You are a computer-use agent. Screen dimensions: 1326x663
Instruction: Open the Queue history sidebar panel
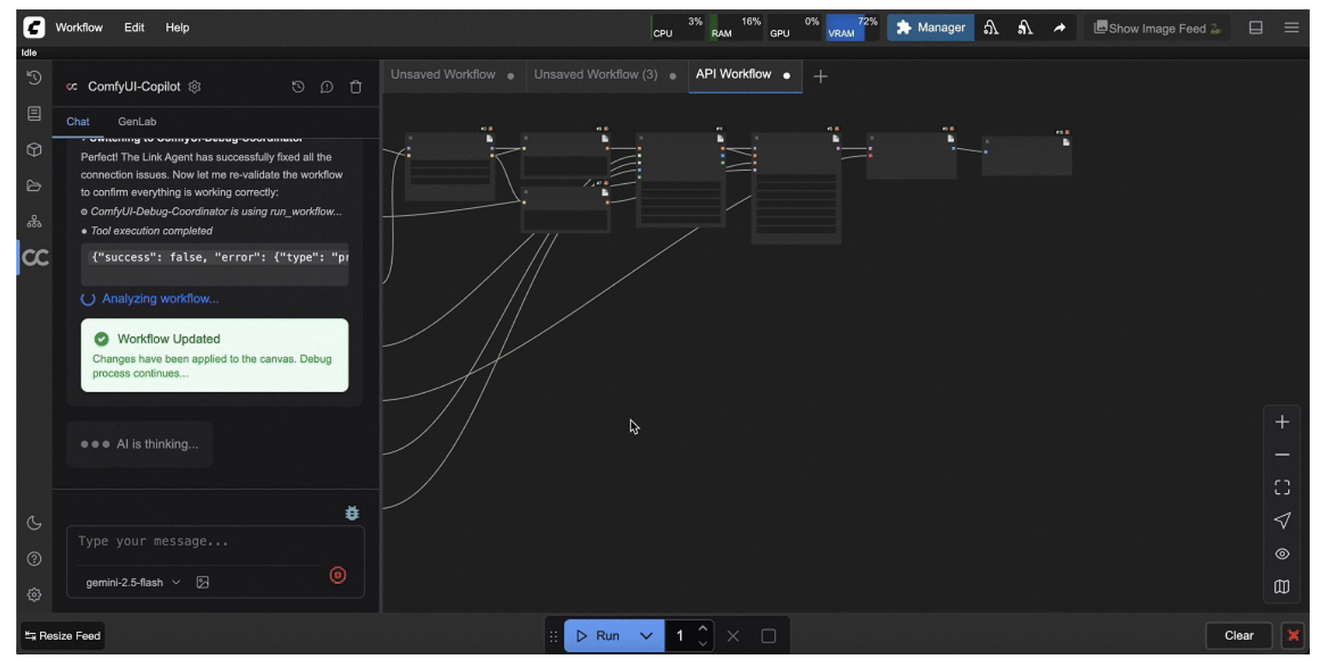34,78
